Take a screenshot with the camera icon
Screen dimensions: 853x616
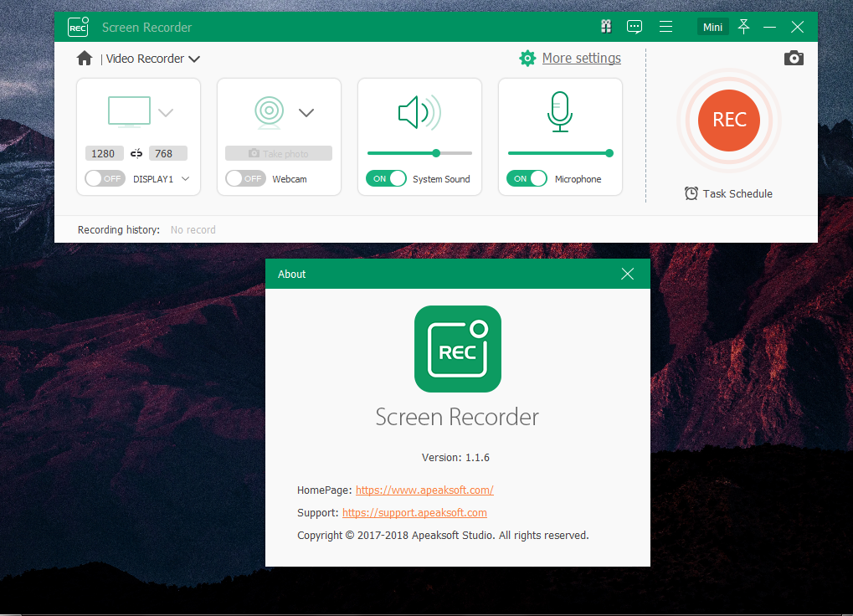(x=794, y=59)
